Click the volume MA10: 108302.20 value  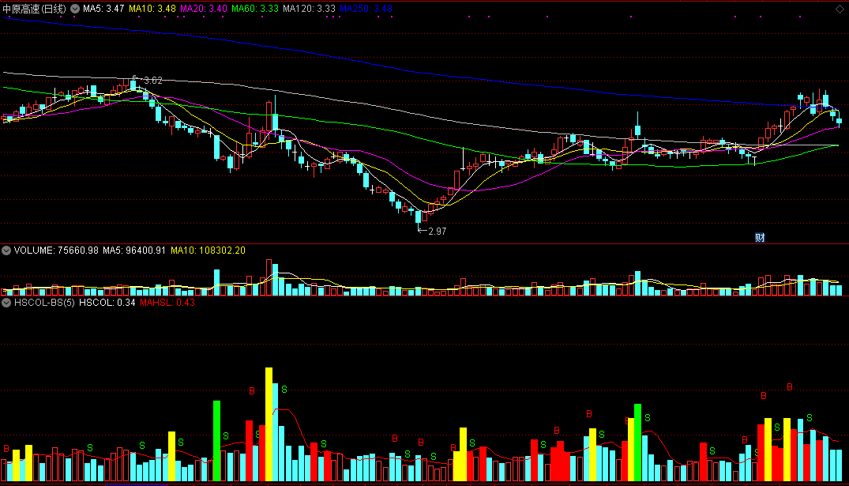(208, 251)
